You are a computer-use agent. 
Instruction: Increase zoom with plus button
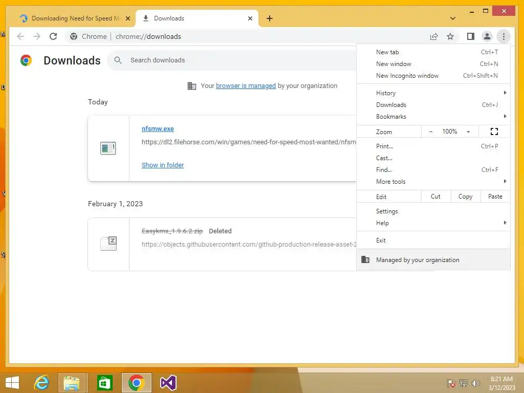pos(468,132)
